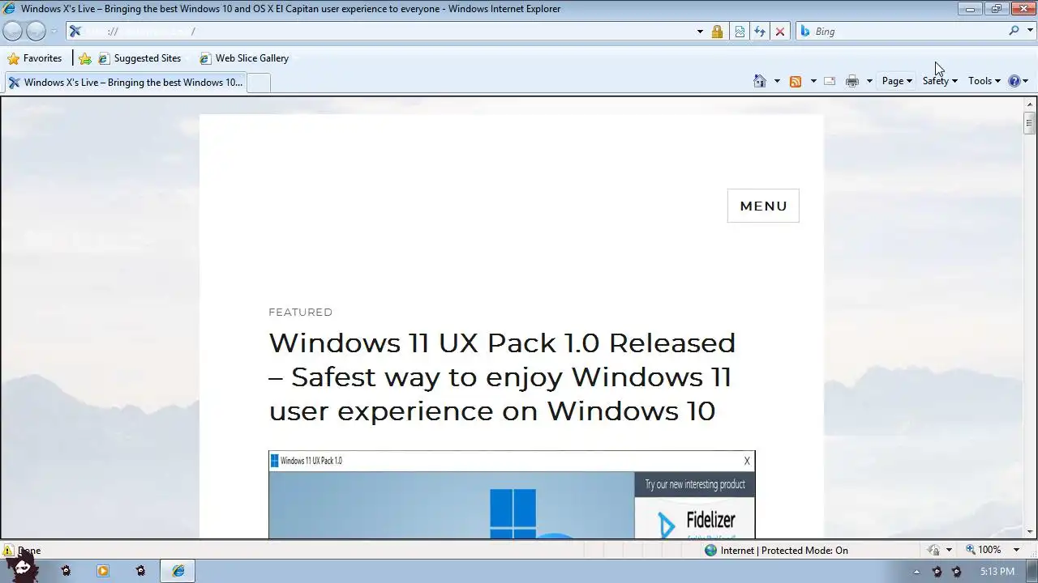
Task: Open the Safety menu
Action: [940, 81]
